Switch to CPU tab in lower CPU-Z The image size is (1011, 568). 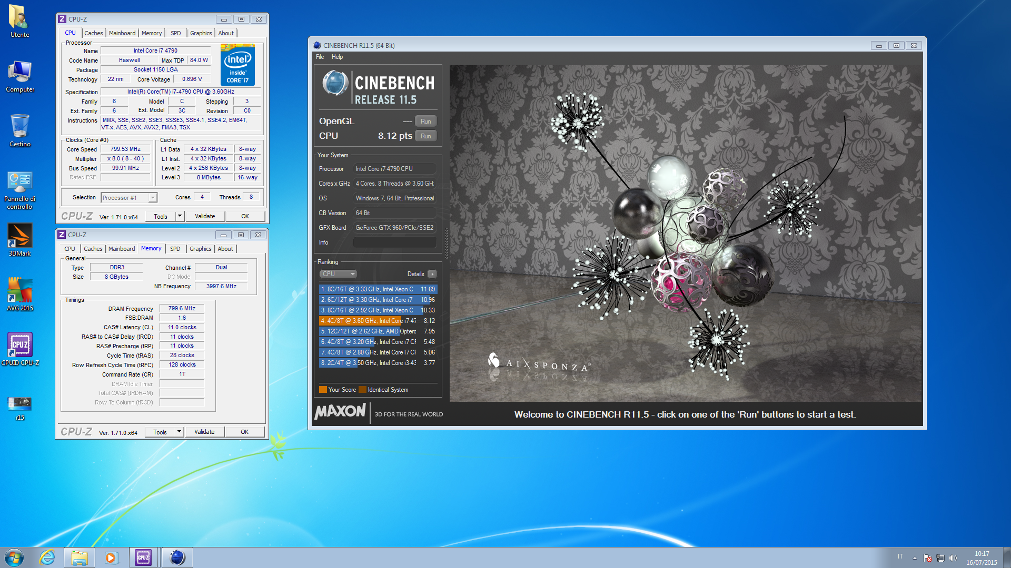point(70,249)
